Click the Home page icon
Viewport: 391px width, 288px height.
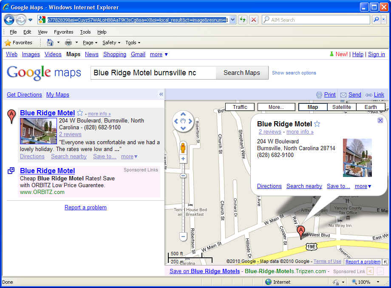coord(50,43)
